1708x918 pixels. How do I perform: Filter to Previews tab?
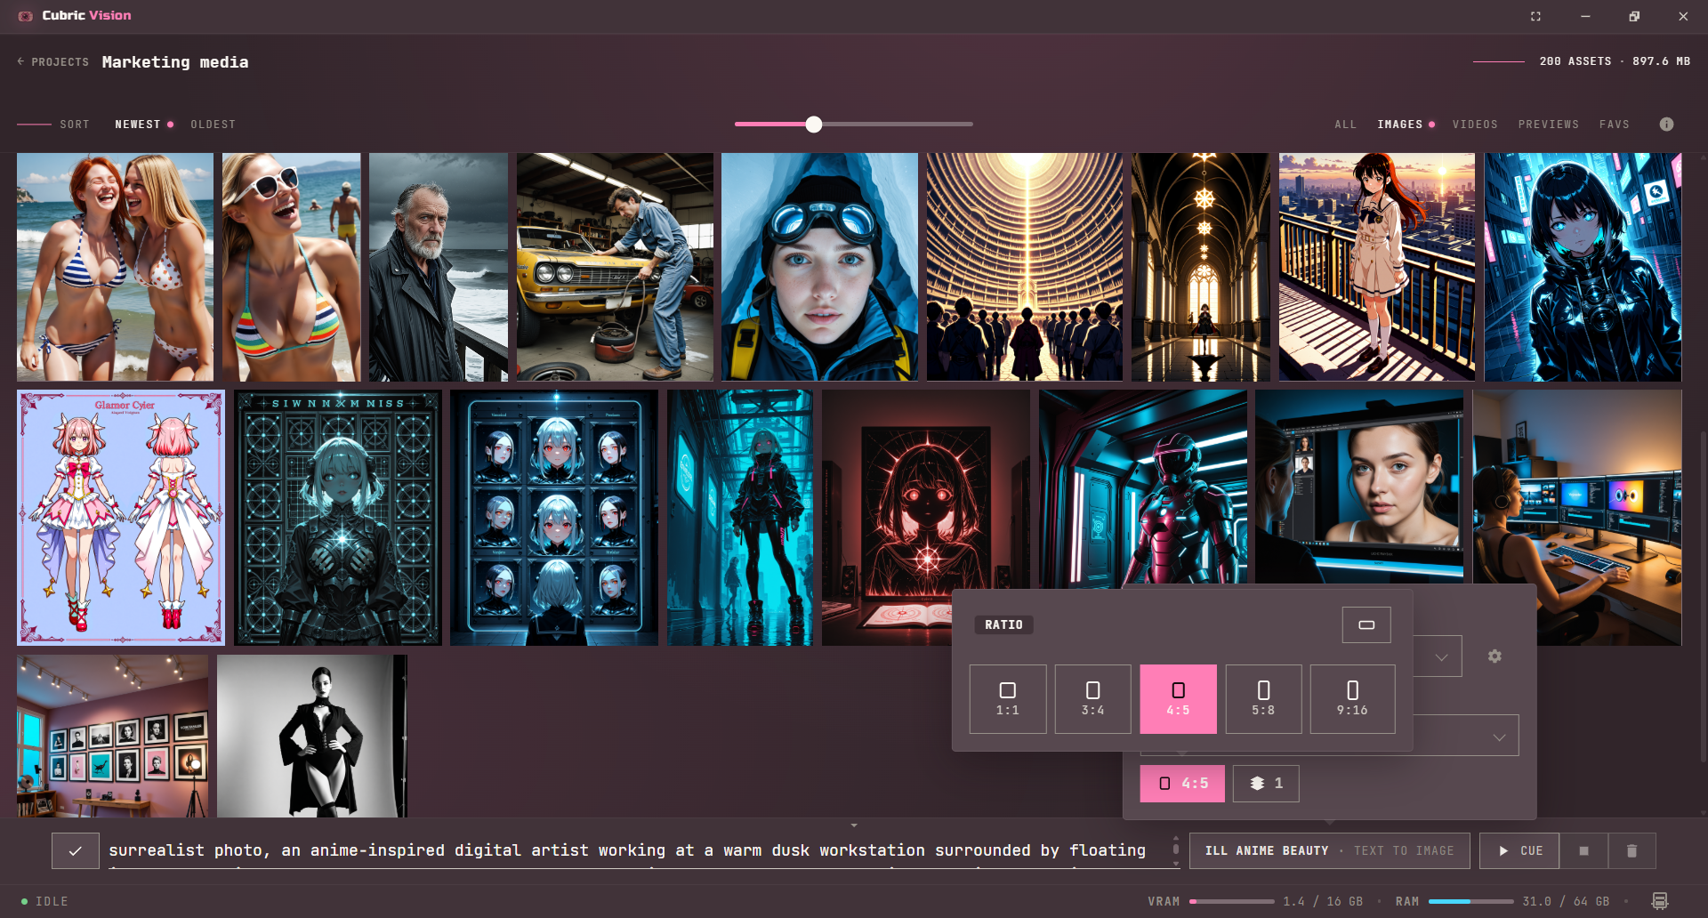(x=1548, y=125)
